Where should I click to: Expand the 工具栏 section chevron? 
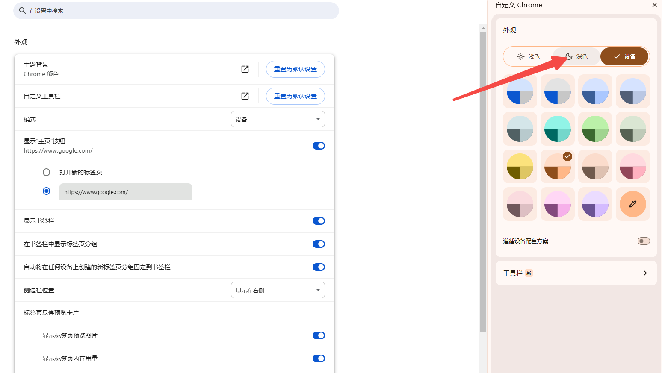coord(645,273)
